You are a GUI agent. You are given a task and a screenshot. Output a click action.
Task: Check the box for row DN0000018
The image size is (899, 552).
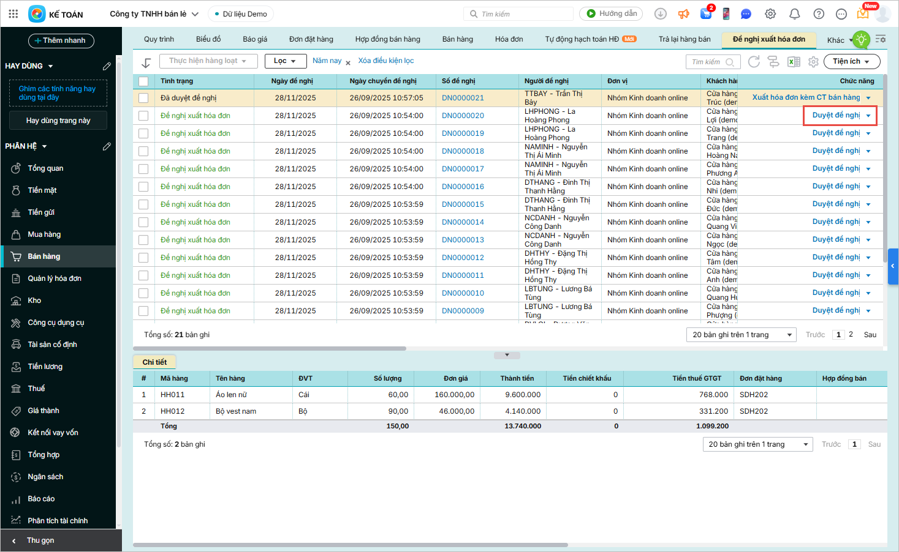tap(143, 151)
